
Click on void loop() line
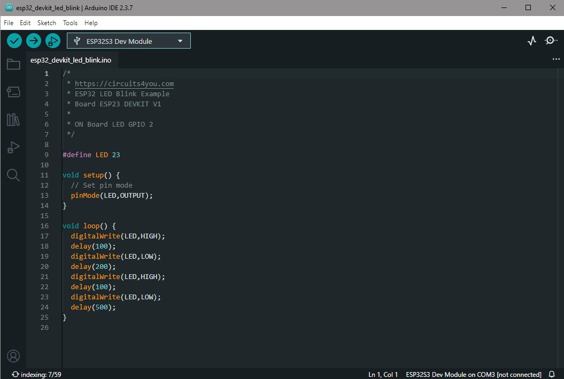click(89, 226)
